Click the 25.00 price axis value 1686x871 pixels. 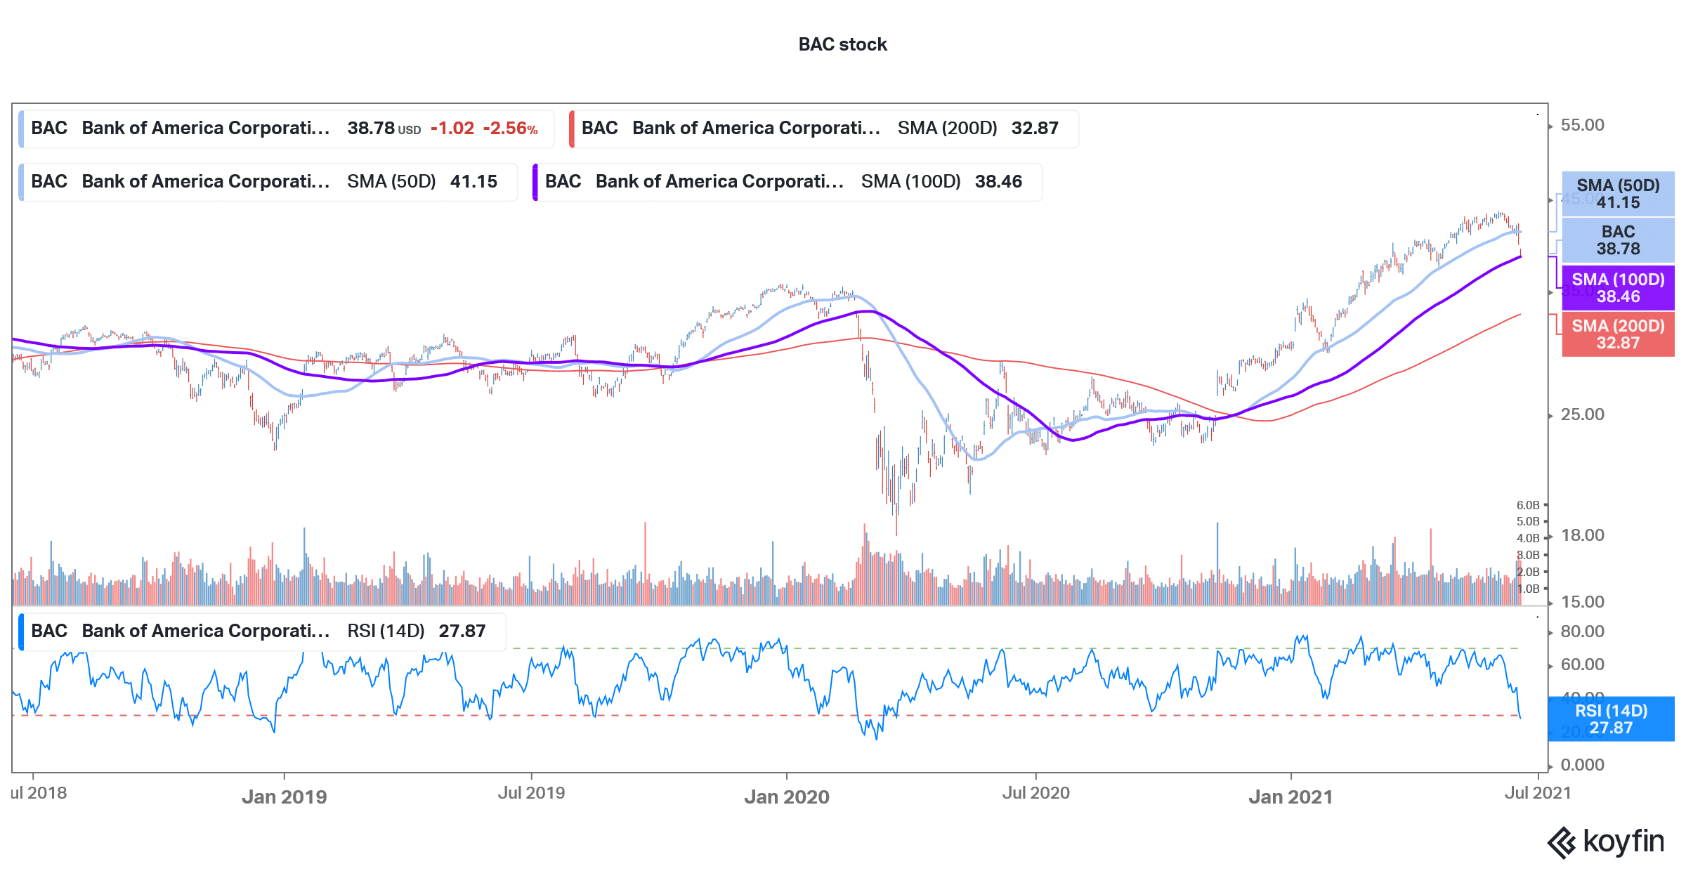click(x=1582, y=414)
